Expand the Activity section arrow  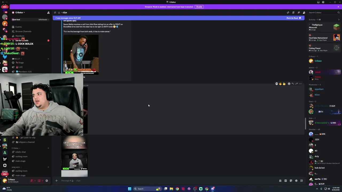pyautogui.click(x=339, y=19)
